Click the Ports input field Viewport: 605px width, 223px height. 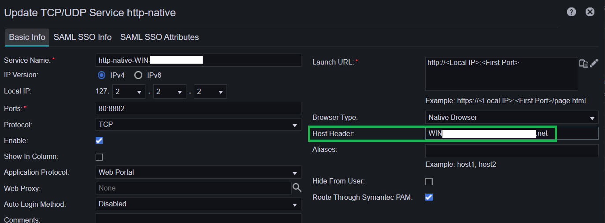(198, 108)
